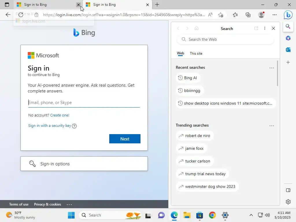
Task: Switch to the This site tab
Action: 196,53
